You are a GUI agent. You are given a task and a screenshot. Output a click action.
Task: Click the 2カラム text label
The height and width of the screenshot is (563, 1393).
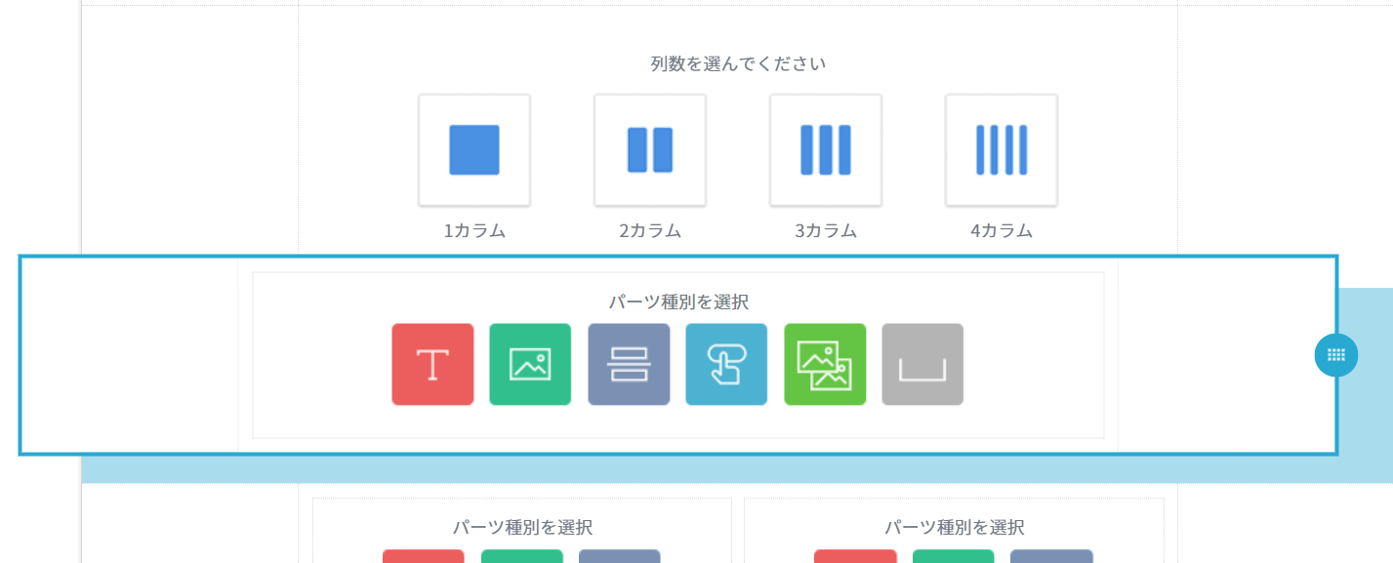650,231
